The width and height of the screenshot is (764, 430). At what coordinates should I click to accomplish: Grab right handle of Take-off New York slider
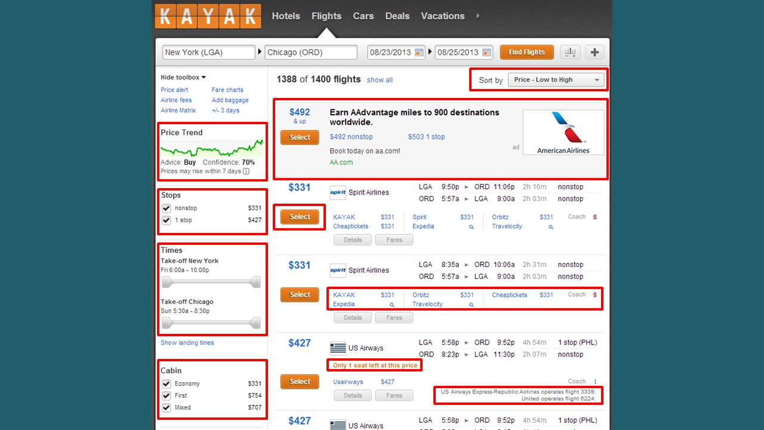point(255,282)
